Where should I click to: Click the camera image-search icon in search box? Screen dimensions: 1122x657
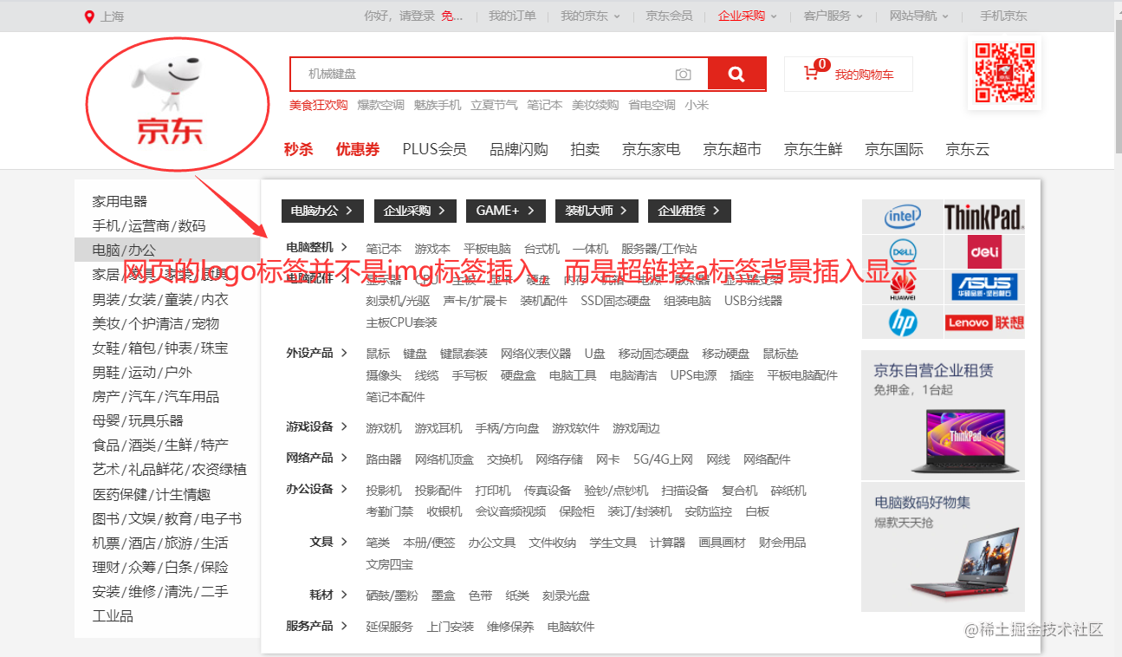coord(684,75)
